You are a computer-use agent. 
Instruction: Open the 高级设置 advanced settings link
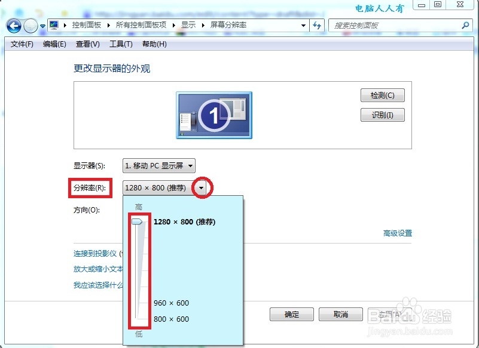396,233
